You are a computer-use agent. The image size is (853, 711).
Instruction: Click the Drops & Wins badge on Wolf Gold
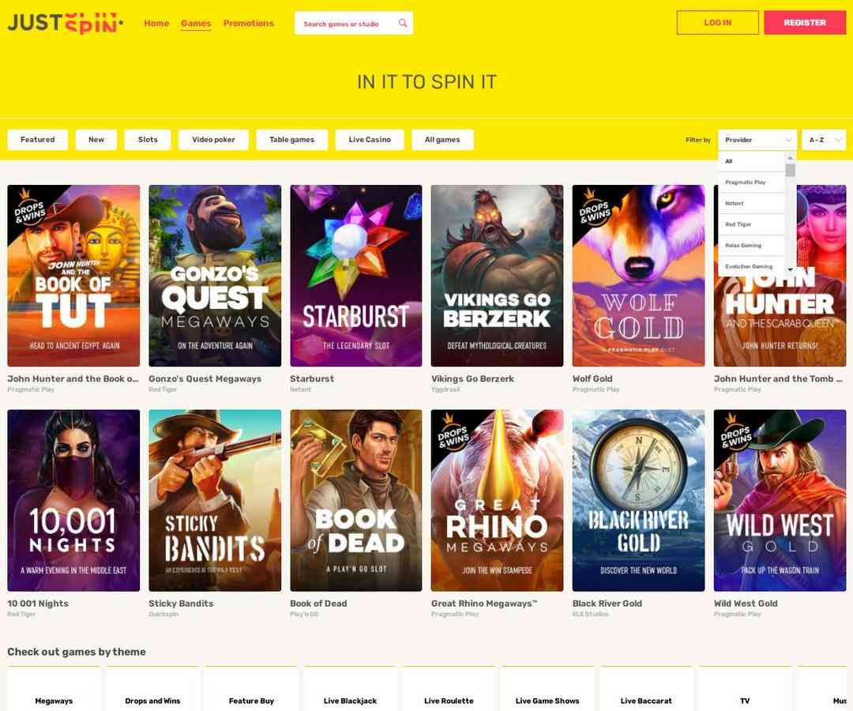point(592,209)
